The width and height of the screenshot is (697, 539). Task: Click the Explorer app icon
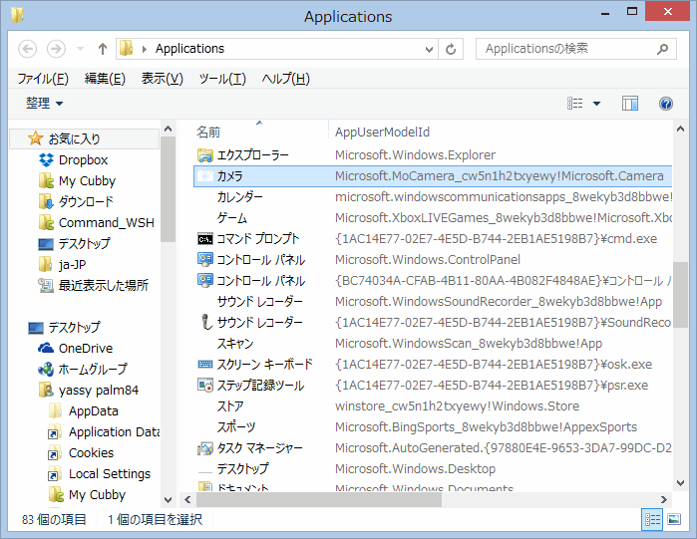pyautogui.click(x=205, y=155)
